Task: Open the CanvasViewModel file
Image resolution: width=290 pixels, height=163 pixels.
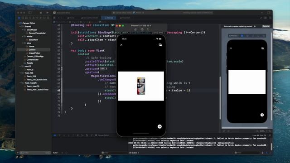Action: pos(37,33)
